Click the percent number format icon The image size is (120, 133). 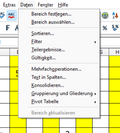(x=105, y=28)
